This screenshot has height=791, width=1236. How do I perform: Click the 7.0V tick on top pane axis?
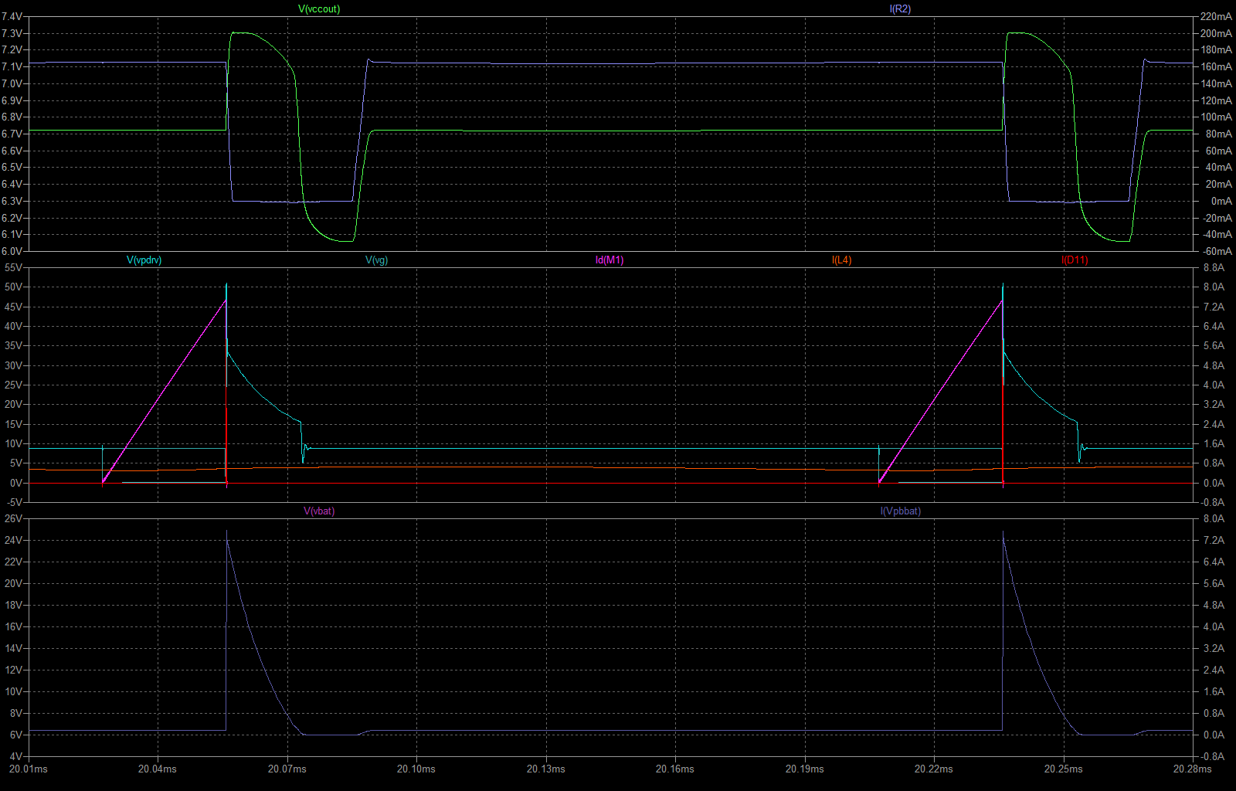click(x=12, y=83)
